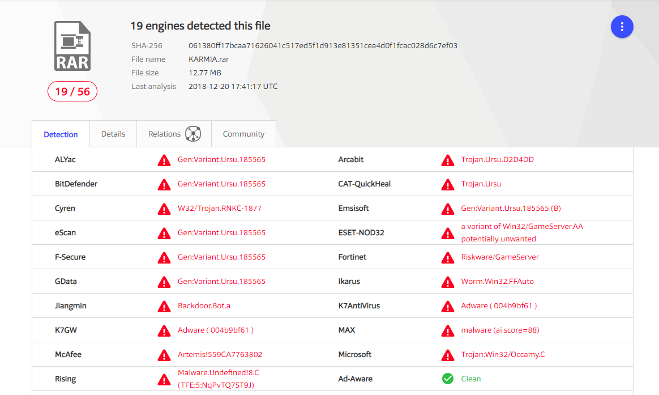Viewport: 659px width, 395px height.
Task: Switch to the Detection tab
Action: (x=61, y=134)
